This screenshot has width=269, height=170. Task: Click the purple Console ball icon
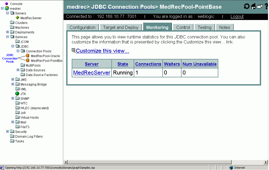coord(7,4)
